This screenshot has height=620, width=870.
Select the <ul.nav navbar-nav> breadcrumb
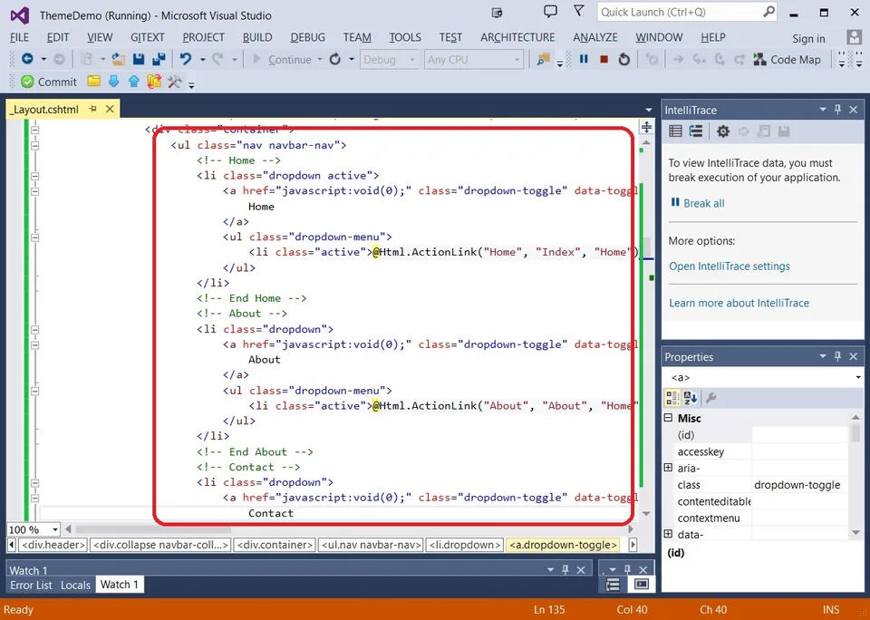(371, 545)
